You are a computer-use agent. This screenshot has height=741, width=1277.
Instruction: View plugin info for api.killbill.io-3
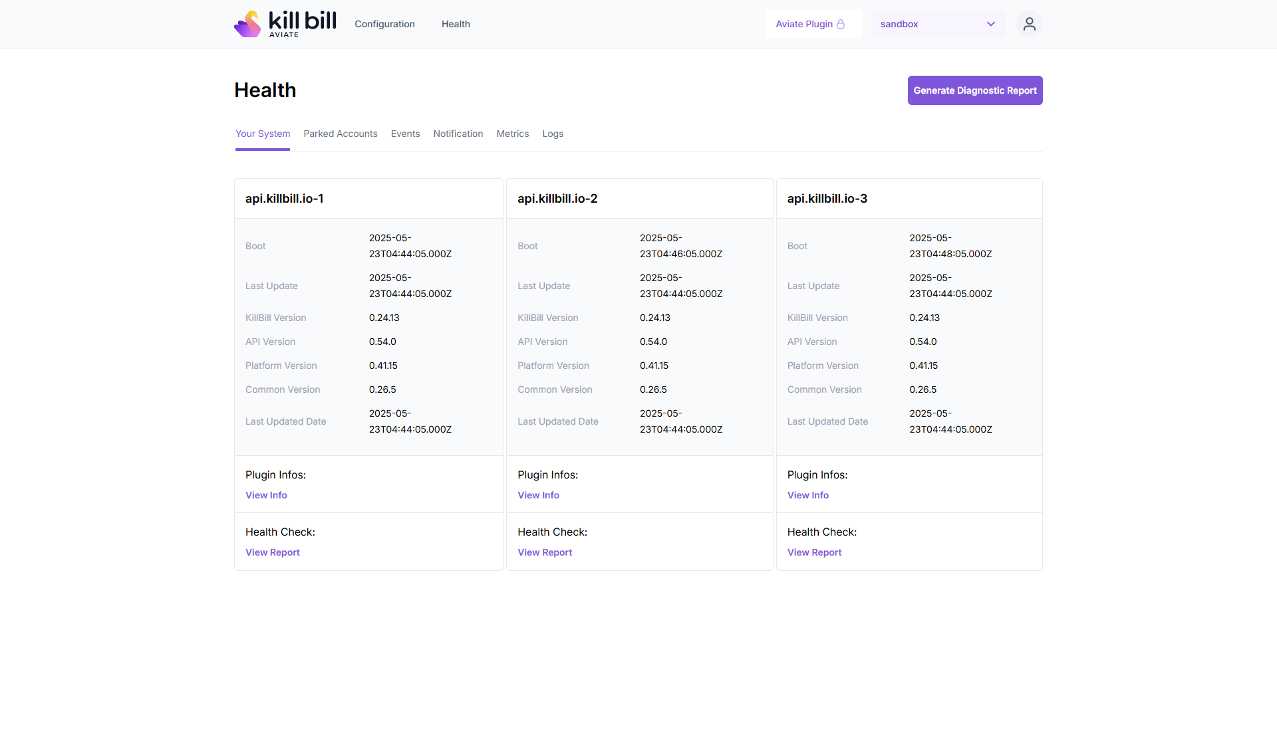click(807, 495)
